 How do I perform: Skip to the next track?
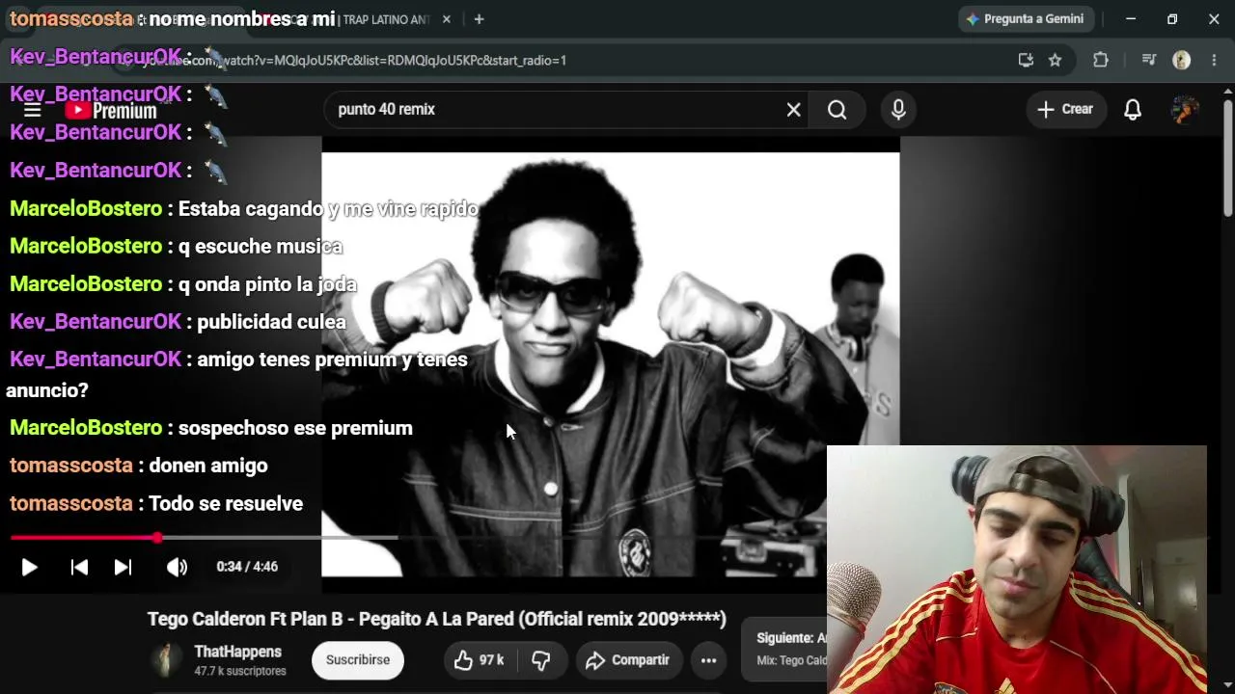click(x=123, y=567)
